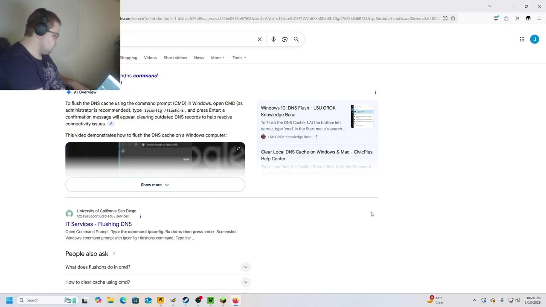Clear the Google search box with X
The width and height of the screenshot is (546, 307).
click(x=259, y=39)
